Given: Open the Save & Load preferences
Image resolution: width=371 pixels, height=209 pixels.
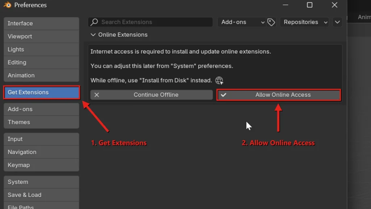Looking at the screenshot, I should pos(41,195).
